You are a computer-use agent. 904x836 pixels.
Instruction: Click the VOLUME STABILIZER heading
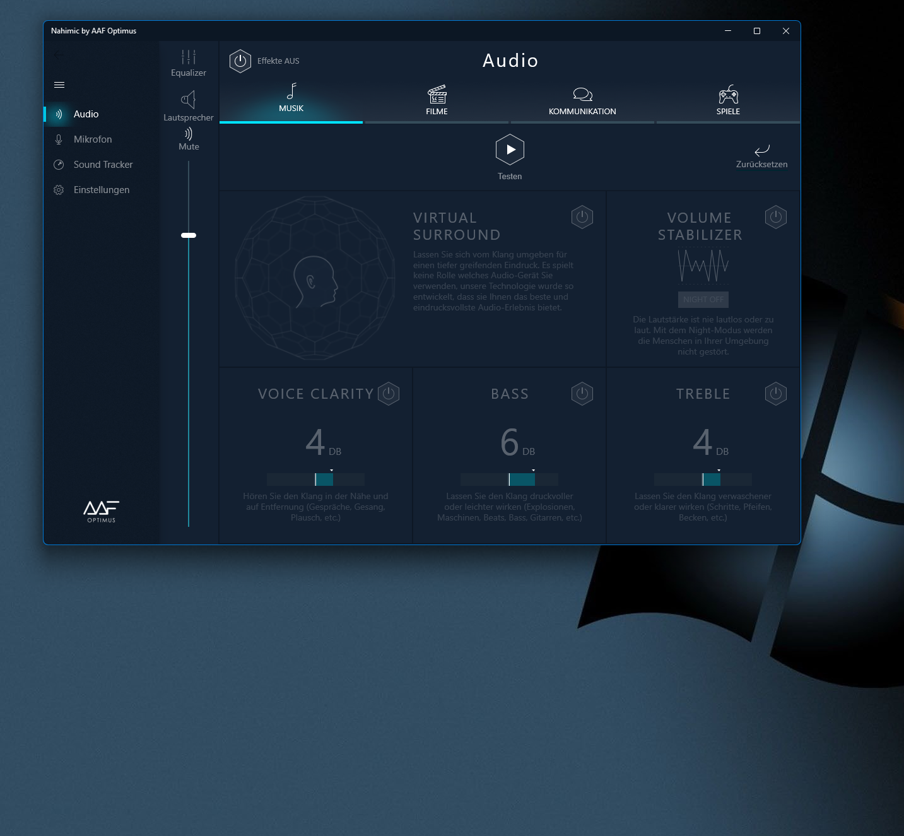pyautogui.click(x=700, y=227)
